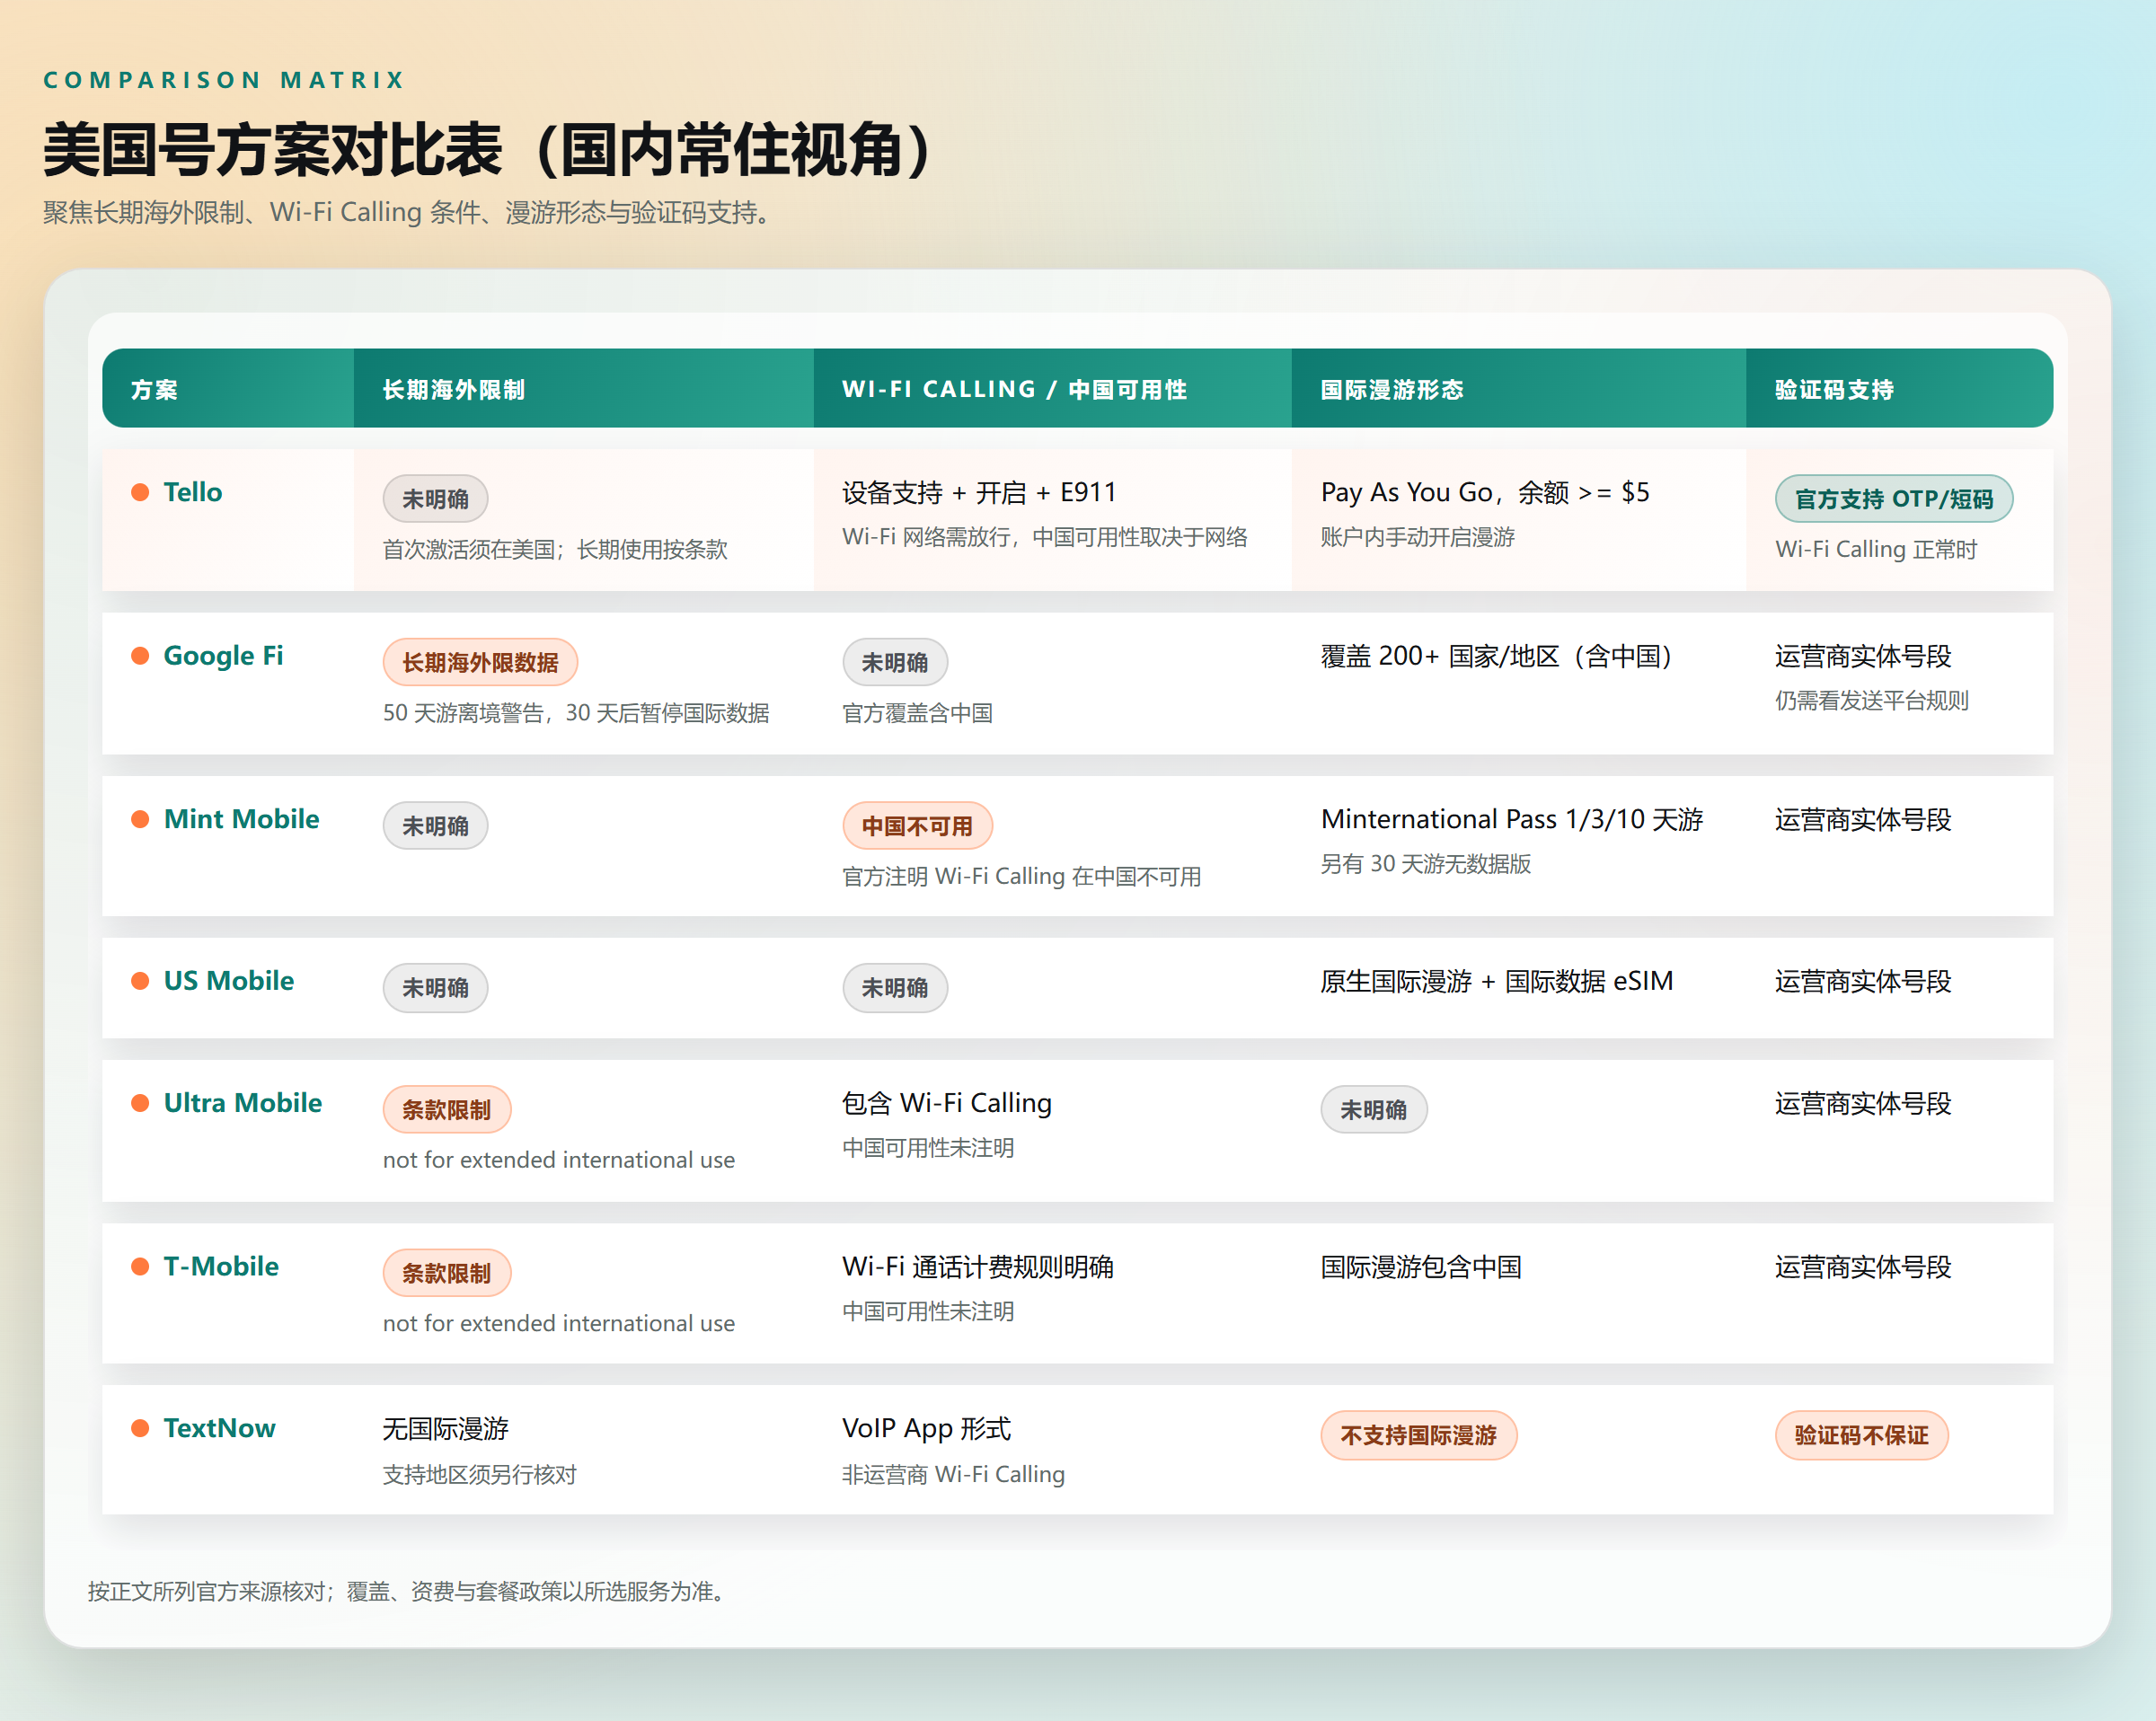The width and height of the screenshot is (2156, 1721).
Task: Click Wi-Fi 通话计费规则明确 text
Action: pos(977,1266)
